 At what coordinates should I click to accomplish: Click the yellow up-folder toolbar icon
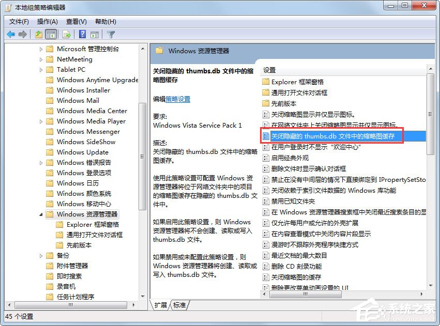coord(38,34)
